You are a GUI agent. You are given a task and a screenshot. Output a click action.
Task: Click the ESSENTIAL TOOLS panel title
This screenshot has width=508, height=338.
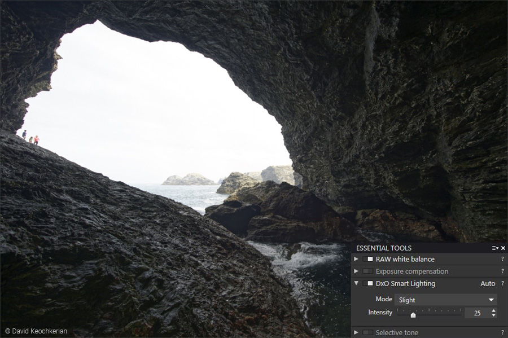[x=384, y=248]
